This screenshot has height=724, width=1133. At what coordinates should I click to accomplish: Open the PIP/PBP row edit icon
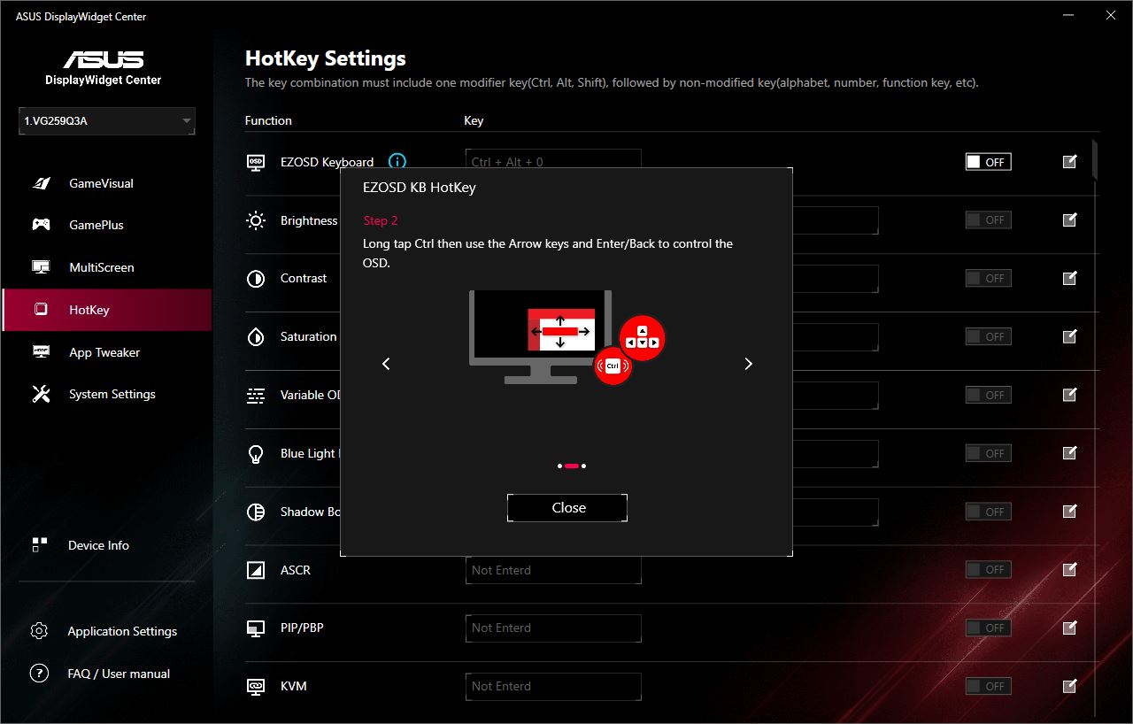[x=1069, y=628]
